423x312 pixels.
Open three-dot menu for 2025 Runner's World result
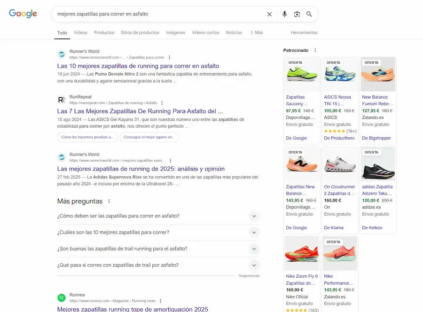point(170,160)
